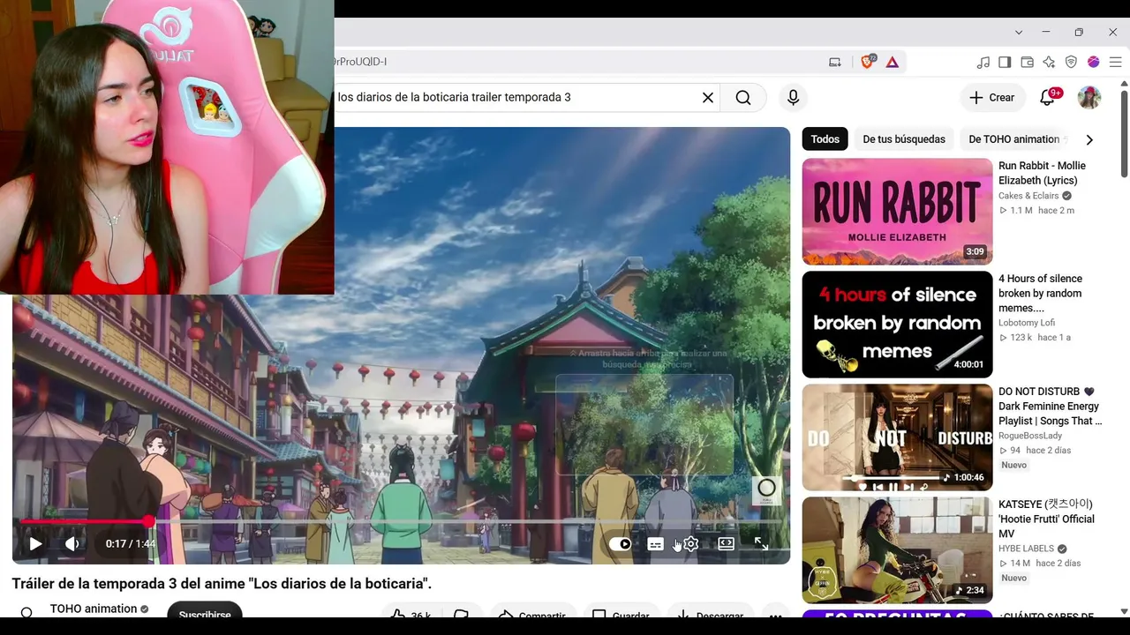Screen dimensions: 1130x635
Task: Open the media control music note icon
Action: tap(983, 62)
